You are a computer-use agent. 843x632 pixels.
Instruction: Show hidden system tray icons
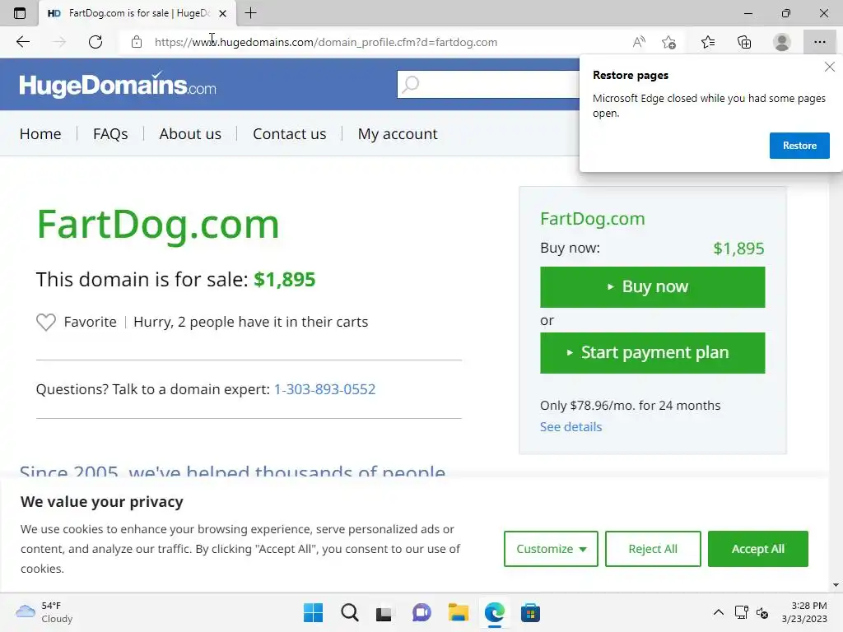point(718,612)
